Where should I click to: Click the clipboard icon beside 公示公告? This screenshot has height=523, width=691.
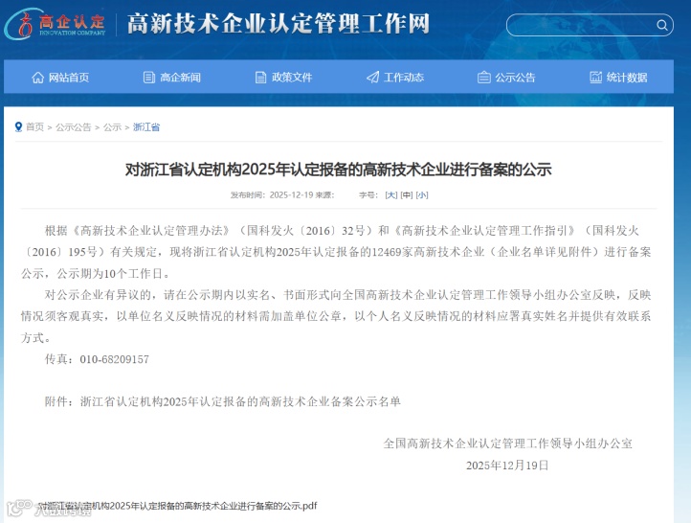point(484,78)
